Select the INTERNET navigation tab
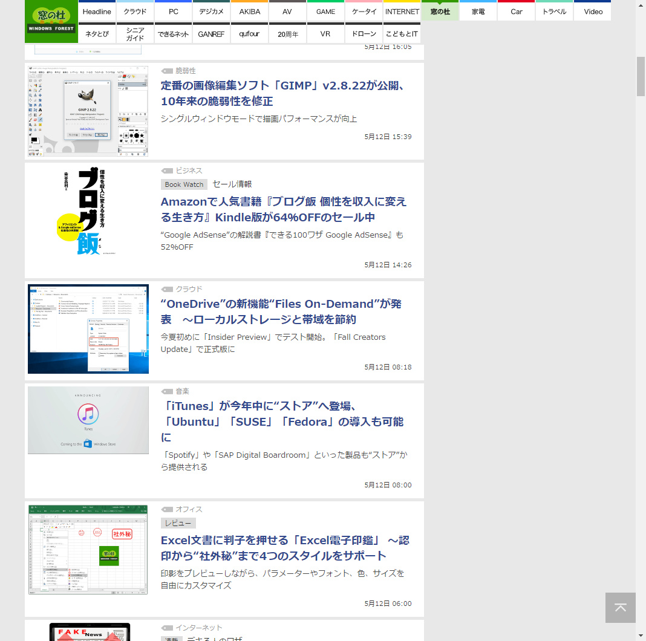 (x=402, y=11)
